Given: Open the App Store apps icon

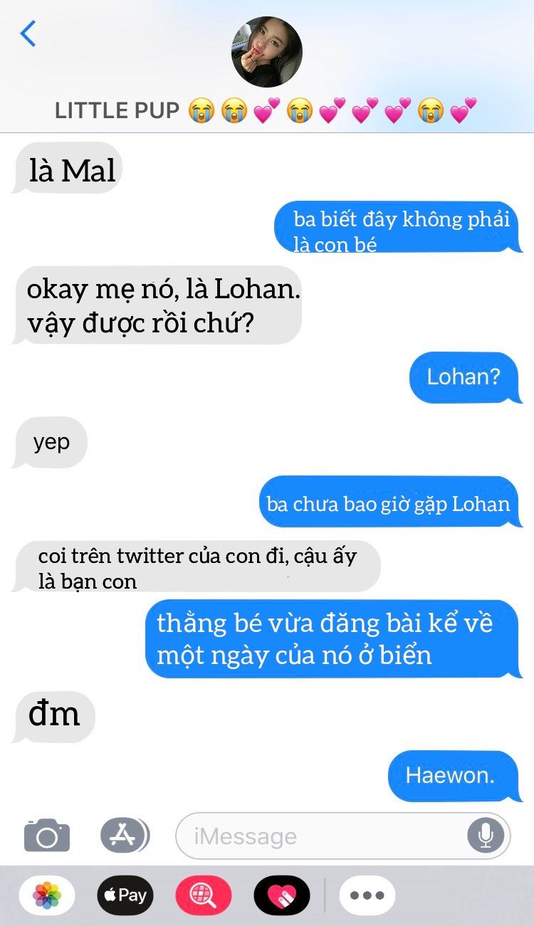Looking at the screenshot, I should [125, 836].
